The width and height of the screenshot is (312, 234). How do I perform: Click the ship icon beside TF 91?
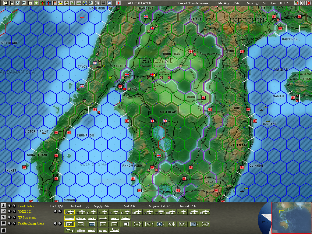[x=3, y=217]
